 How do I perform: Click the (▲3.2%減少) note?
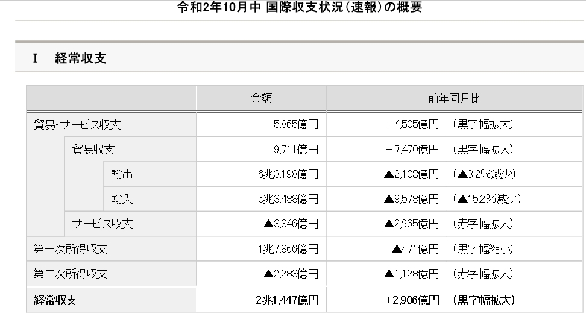pyautogui.click(x=485, y=174)
